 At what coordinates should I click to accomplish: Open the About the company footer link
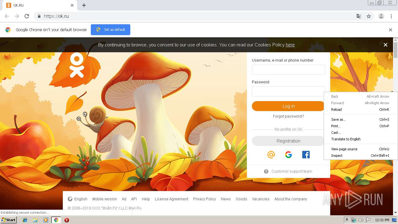pos(291,199)
